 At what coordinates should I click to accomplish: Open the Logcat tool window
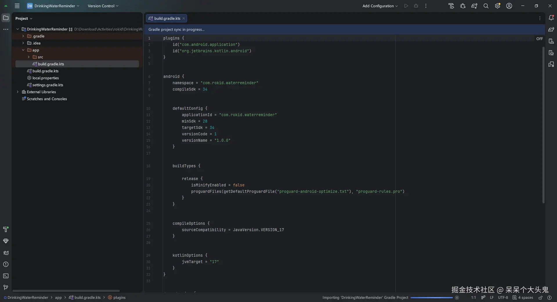click(6, 253)
